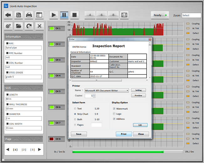Pause the inspection
Viewport: 204px width, 163px height.
click(64, 15)
